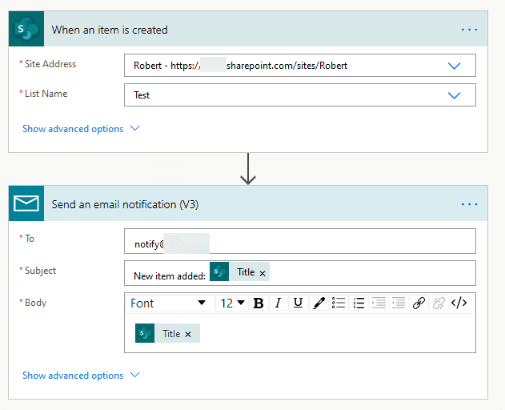Image resolution: width=505 pixels, height=410 pixels.
Task: Collapse the 'Send an email notification (V3)' header
Action: pos(248,203)
